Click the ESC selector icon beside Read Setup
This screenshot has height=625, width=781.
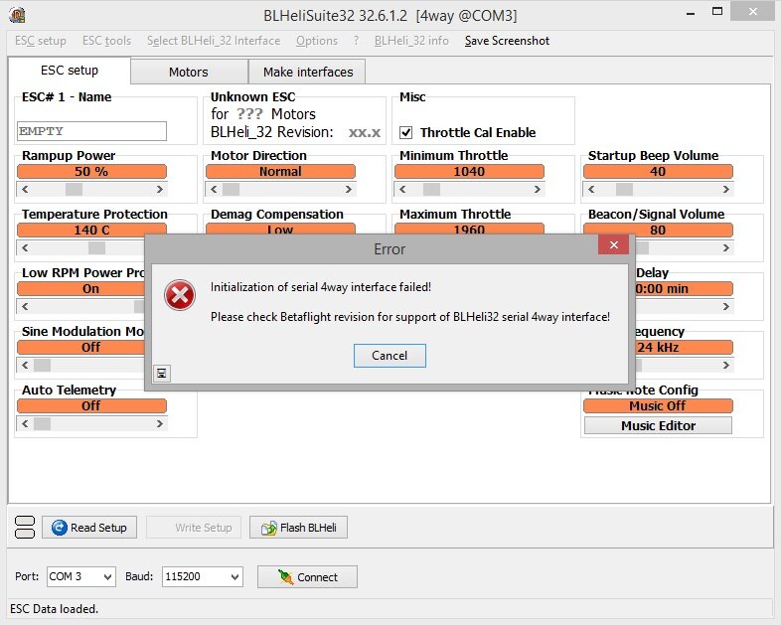pos(25,527)
